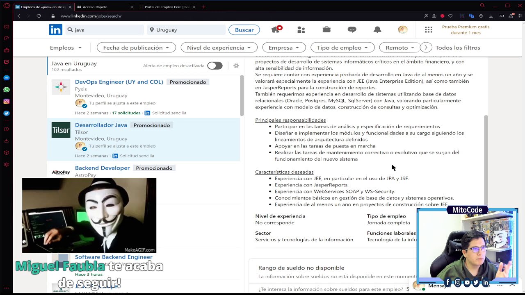Open Twitter in browser sidebar
Image resolution: width=525 pixels, height=295 pixels.
(x=6, y=113)
